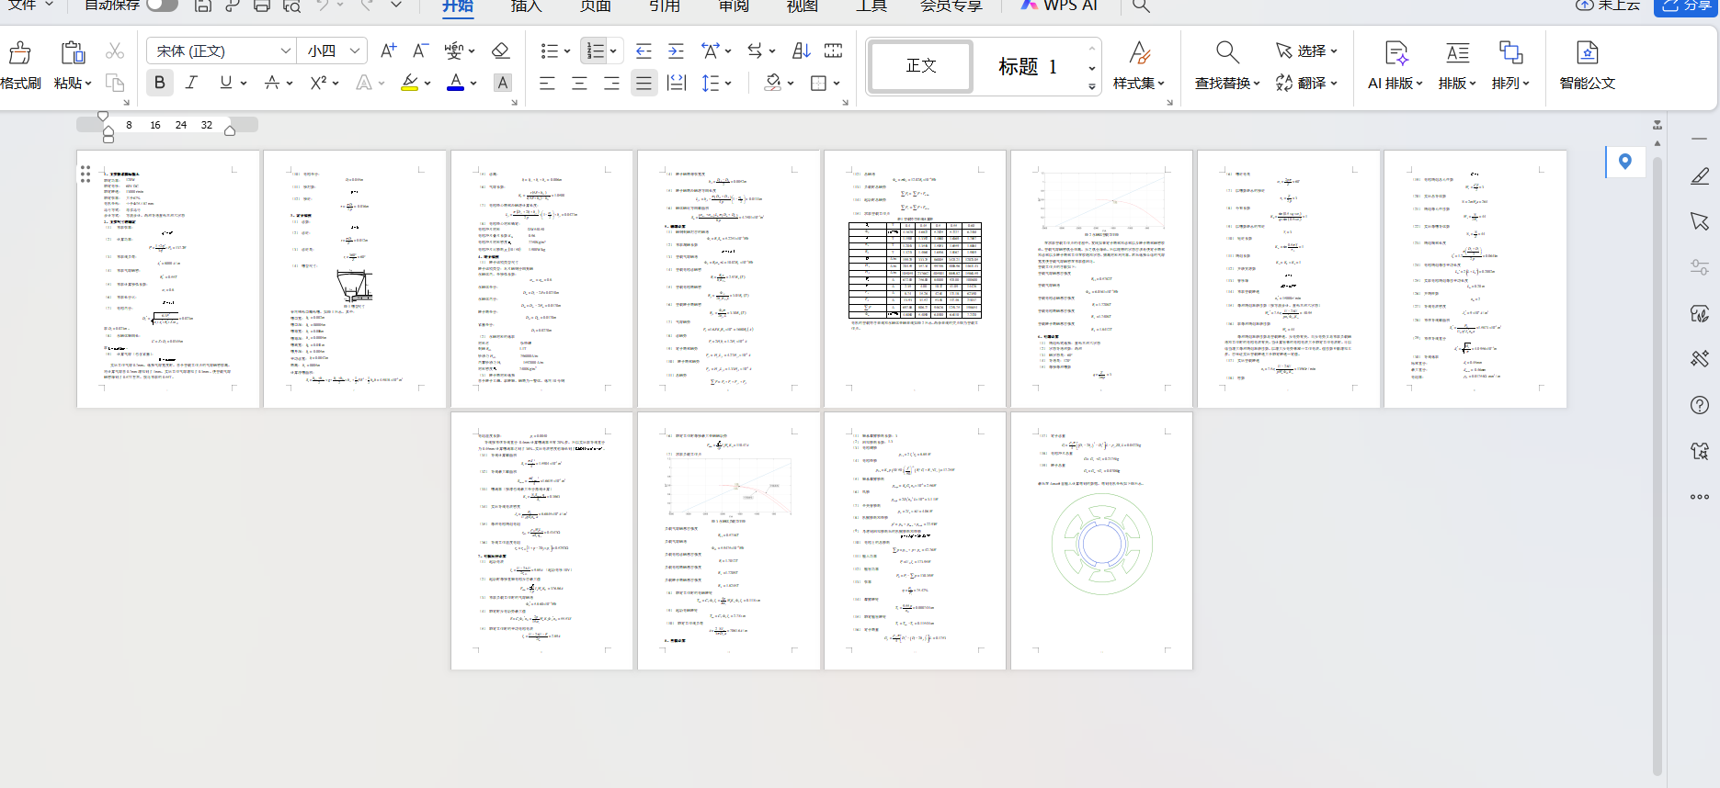The height and width of the screenshot is (788, 1720).
Task: Click the increase font size icon
Action: [x=388, y=51]
